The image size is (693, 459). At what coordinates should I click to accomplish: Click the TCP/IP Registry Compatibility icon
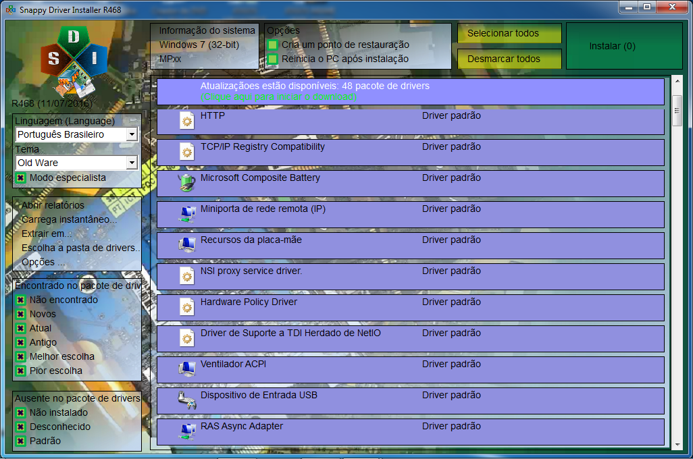click(187, 151)
